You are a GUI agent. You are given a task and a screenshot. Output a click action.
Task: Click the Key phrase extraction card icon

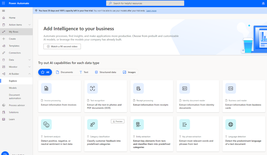coord(185,124)
